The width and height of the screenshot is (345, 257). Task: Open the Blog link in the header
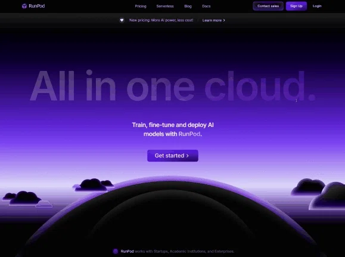pos(188,6)
